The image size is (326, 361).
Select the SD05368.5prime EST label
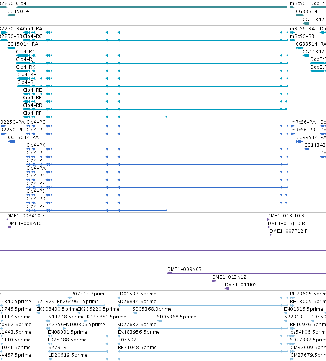pyautogui.click(x=177, y=317)
